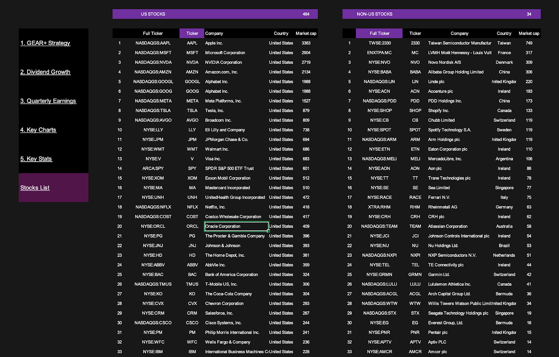Select the Ferrari N.V. cell
Image resolution: width=559 pixels, height=357 pixels.
coord(439,197)
